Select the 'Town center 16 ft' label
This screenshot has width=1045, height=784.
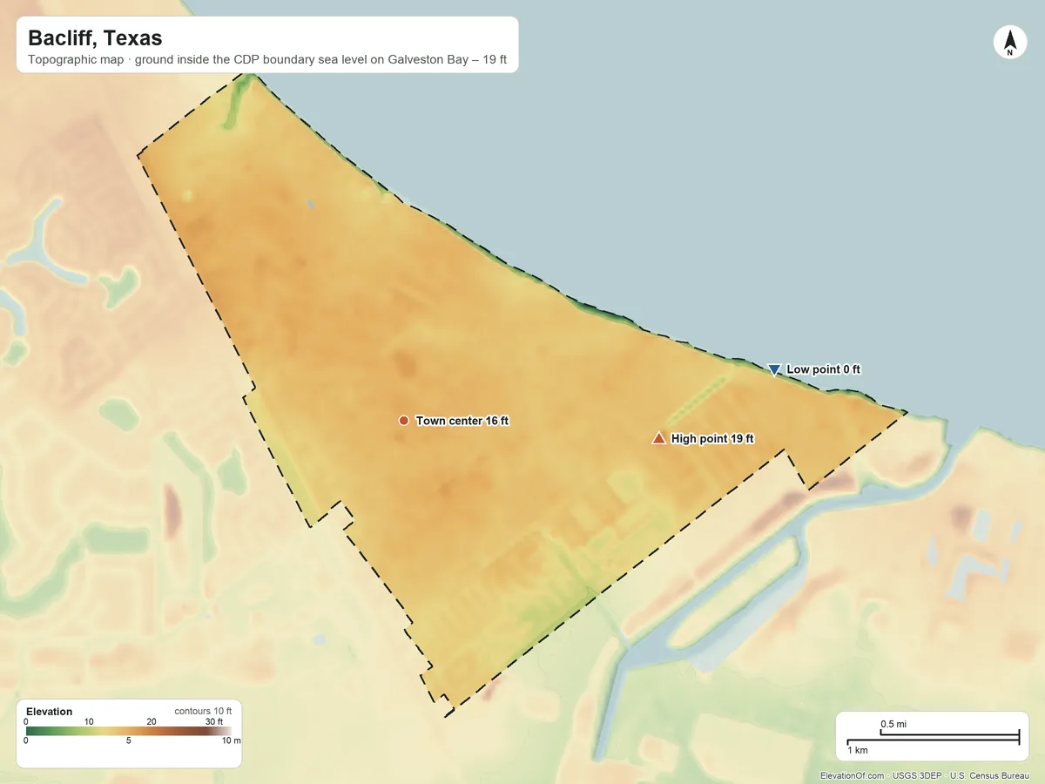point(462,421)
